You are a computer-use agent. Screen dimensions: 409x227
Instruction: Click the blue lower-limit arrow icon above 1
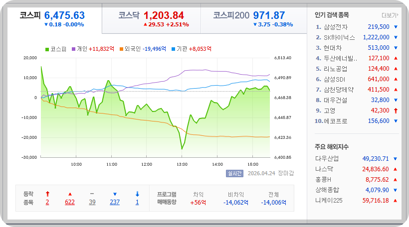(x=138, y=194)
